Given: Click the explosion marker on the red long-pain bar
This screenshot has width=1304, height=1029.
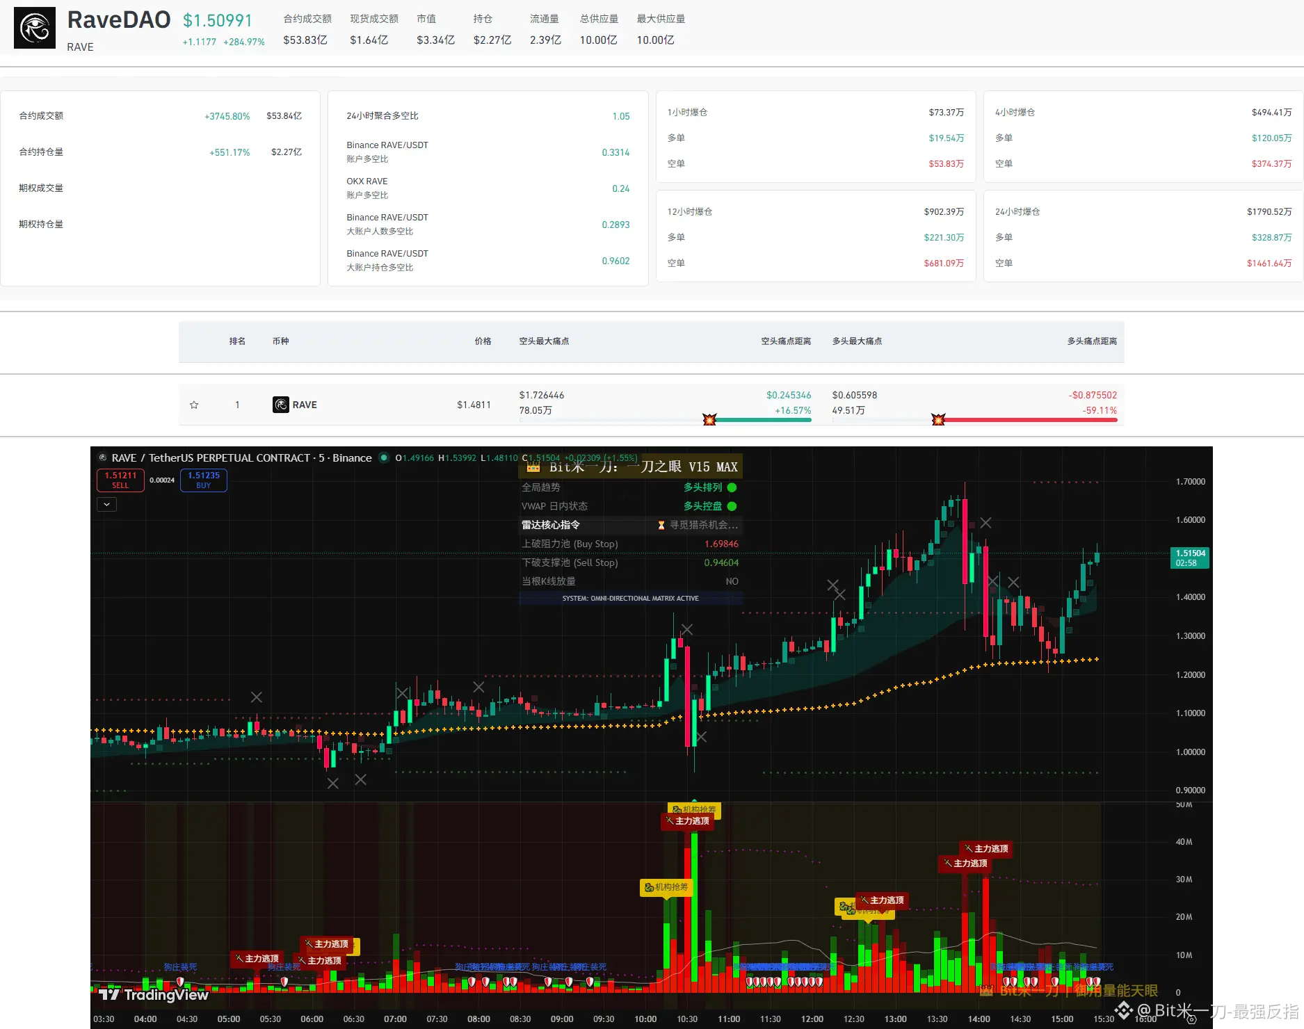Looking at the screenshot, I should [938, 419].
